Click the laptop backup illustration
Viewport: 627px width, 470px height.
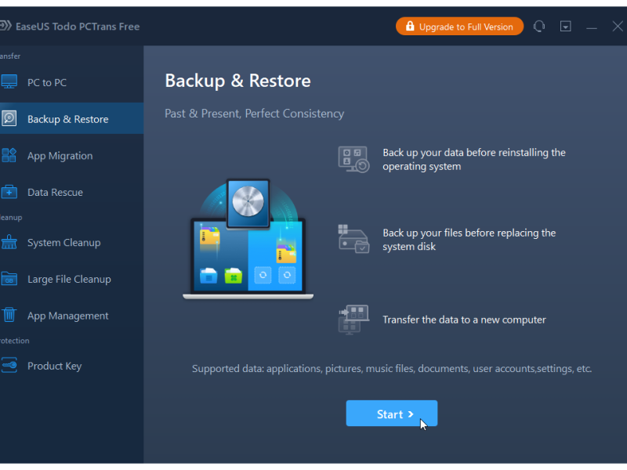click(248, 239)
